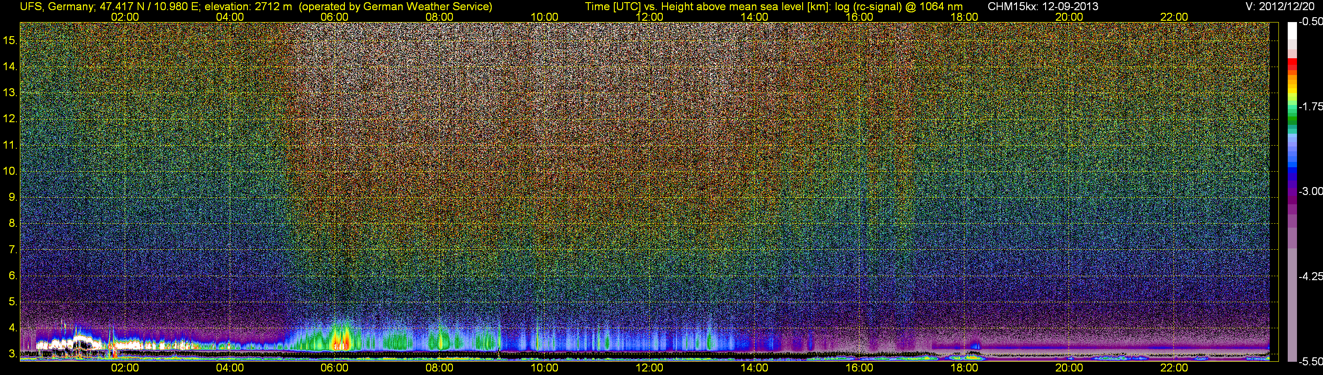Screen dimensions: 1323x375
Task: Select the '02:00' label on the top time axis
Action: coord(125,17)
